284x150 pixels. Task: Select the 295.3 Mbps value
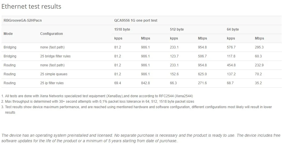259,47
